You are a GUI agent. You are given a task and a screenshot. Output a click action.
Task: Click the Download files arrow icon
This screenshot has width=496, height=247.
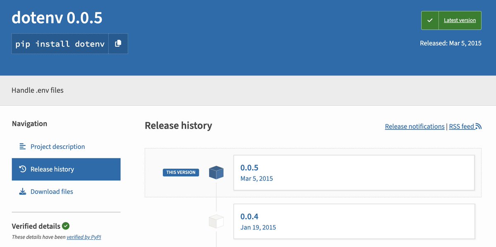23,191
